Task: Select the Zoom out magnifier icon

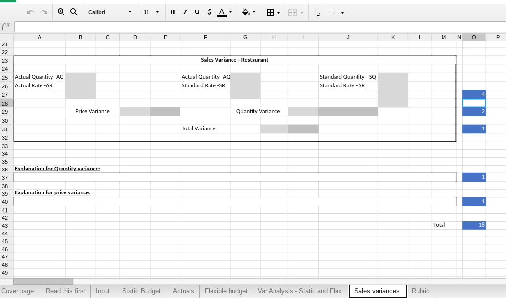Action: 73,12
